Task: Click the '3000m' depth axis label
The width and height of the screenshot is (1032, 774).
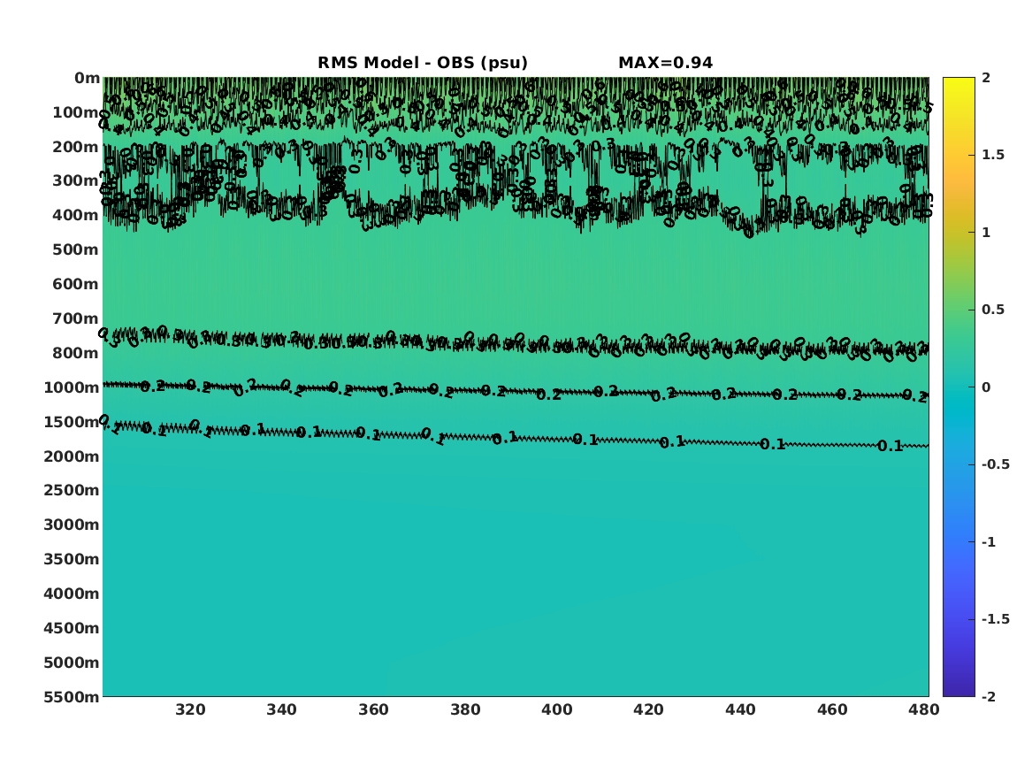Action: 72,525
